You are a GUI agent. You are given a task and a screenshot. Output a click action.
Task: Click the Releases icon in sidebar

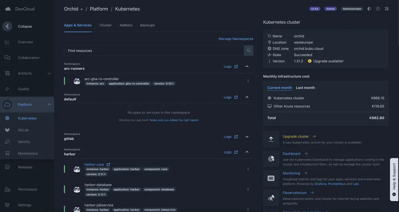point(7,167)
